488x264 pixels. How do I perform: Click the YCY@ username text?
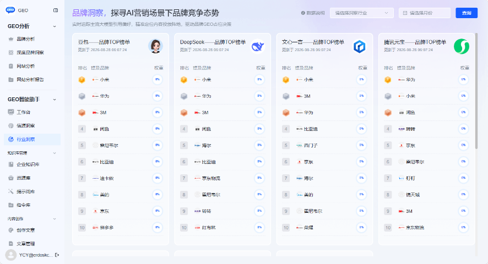tap(36, 255)
